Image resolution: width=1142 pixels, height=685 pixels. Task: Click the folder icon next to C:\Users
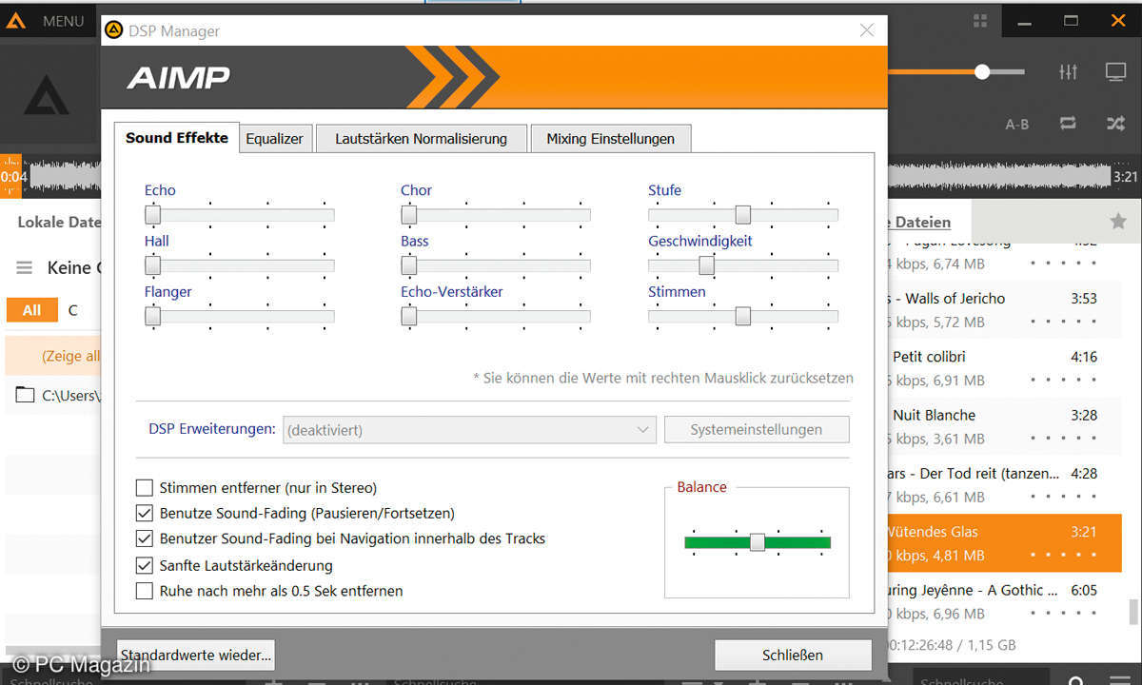click(x=26, y=395)
